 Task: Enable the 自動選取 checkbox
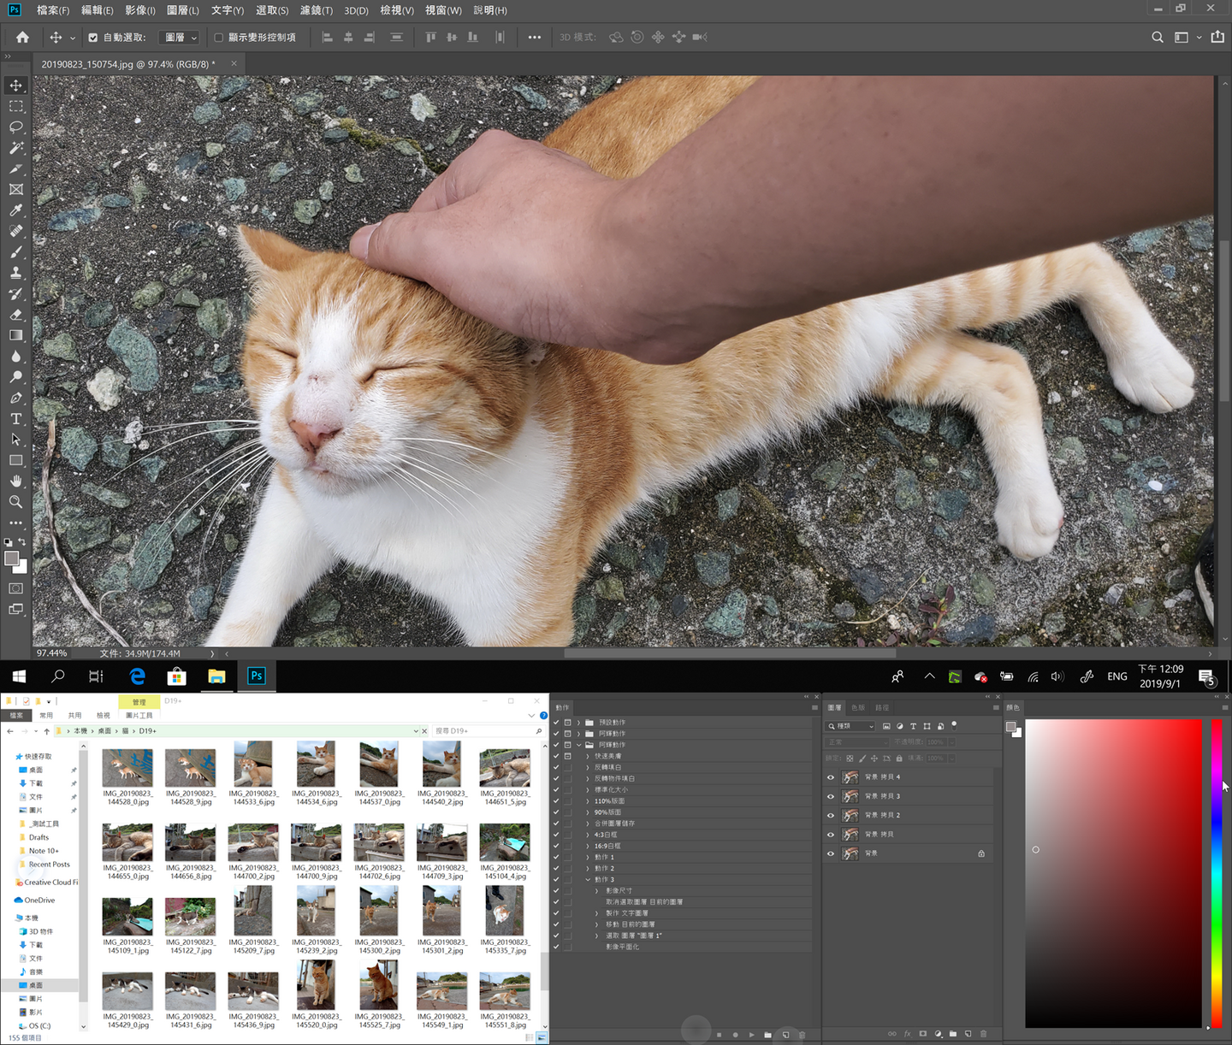(x=93, y=38)
